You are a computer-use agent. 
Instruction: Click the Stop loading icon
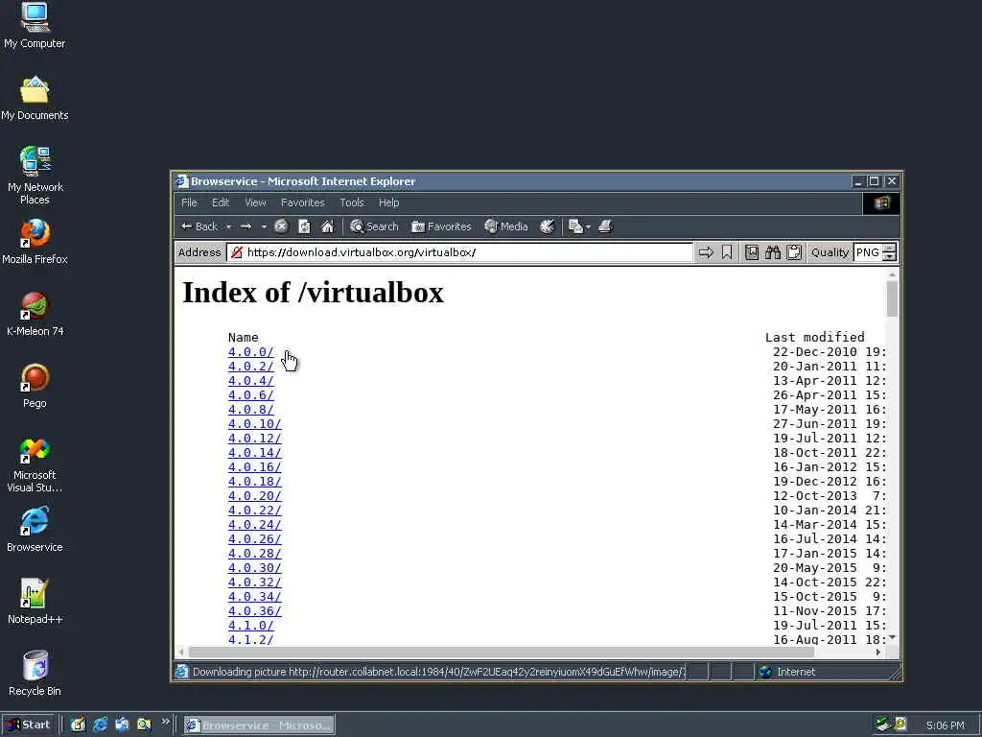(281, 226)
